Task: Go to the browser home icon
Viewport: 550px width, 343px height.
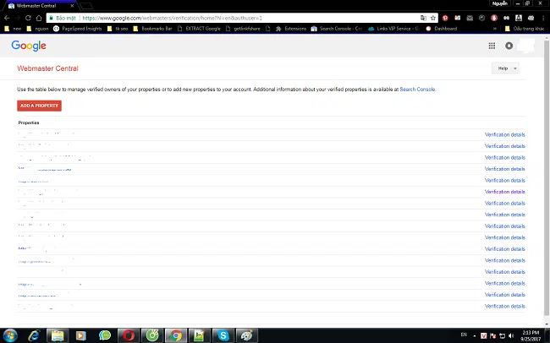Action: [x=39, y=18]
